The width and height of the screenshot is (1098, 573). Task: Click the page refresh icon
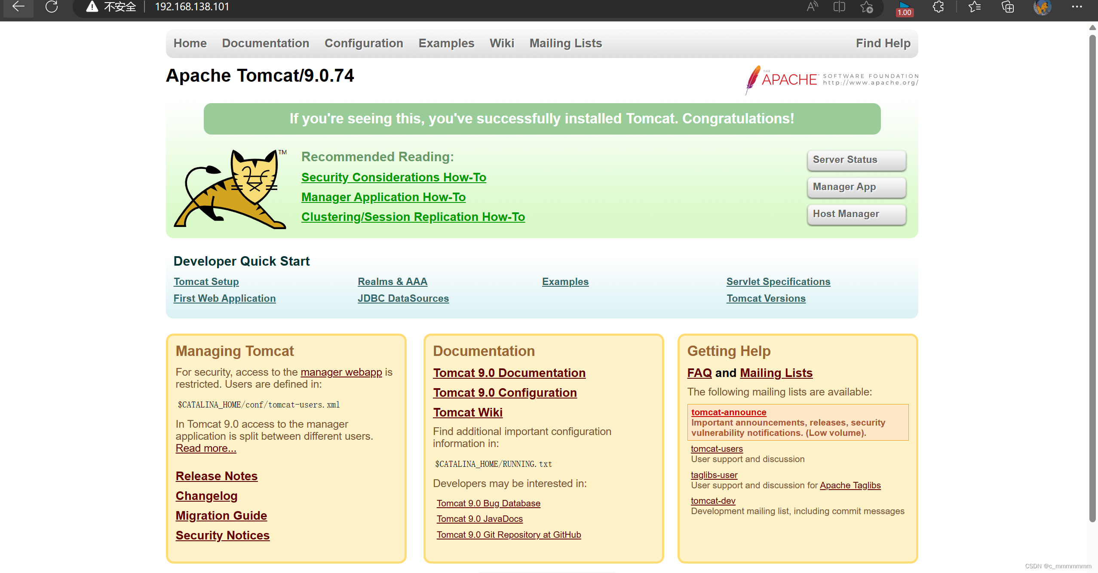[x=52, y=6]
